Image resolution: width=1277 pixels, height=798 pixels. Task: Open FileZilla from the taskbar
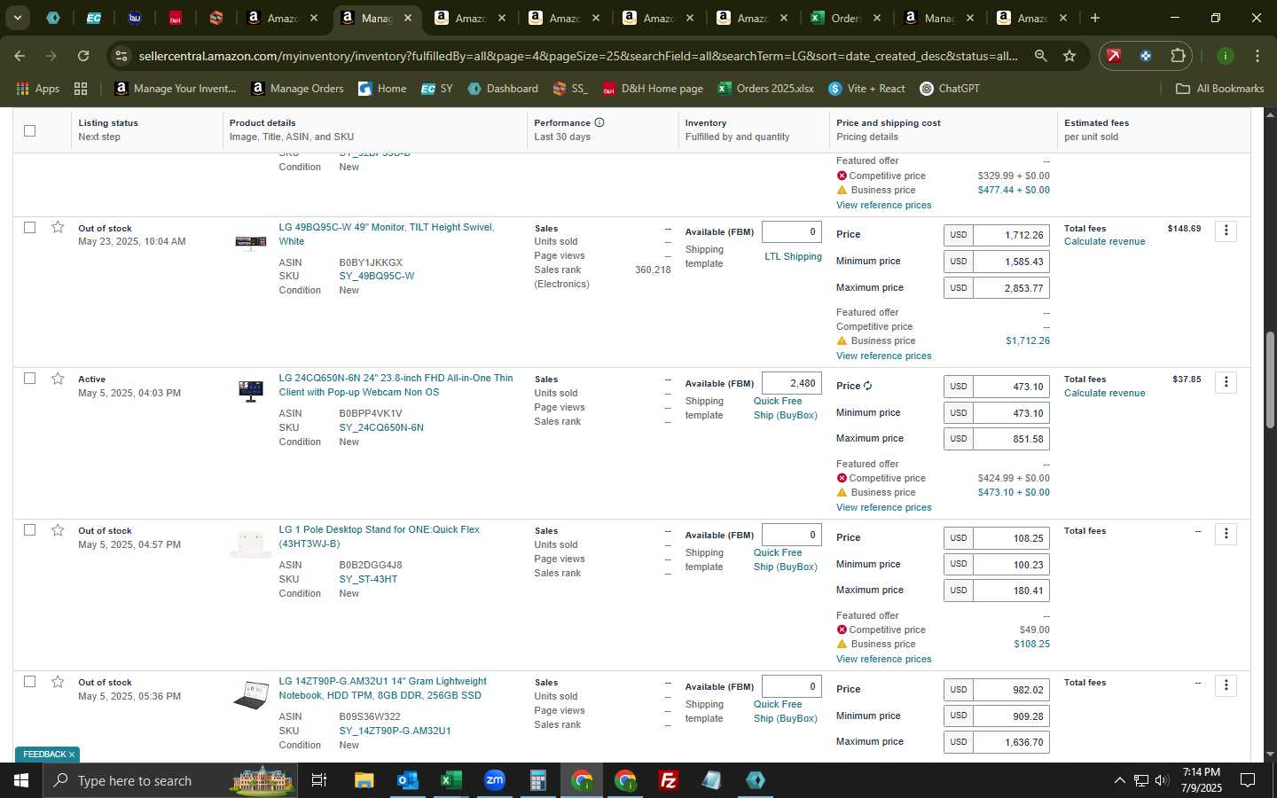[669, 780]
